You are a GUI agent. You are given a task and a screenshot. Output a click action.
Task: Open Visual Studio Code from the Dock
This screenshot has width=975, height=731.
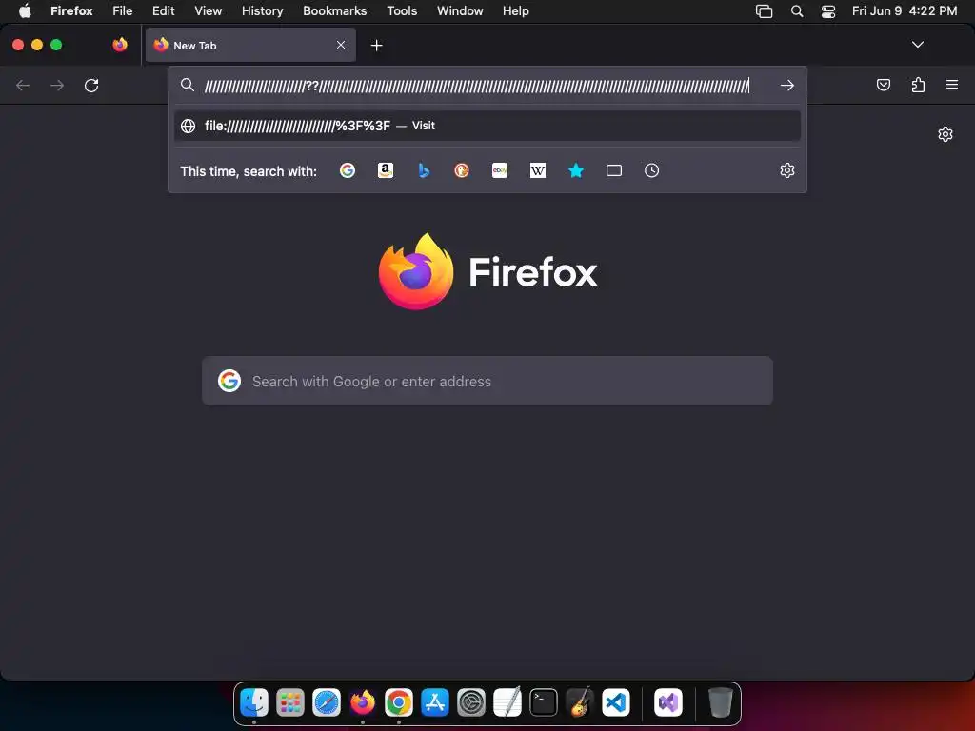[x=616, y=702]
